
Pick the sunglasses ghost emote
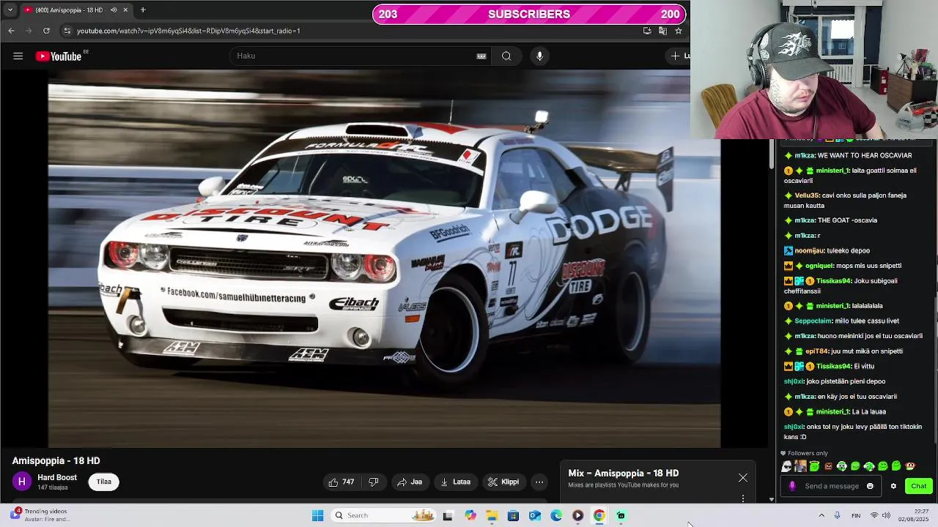[787, 466]
